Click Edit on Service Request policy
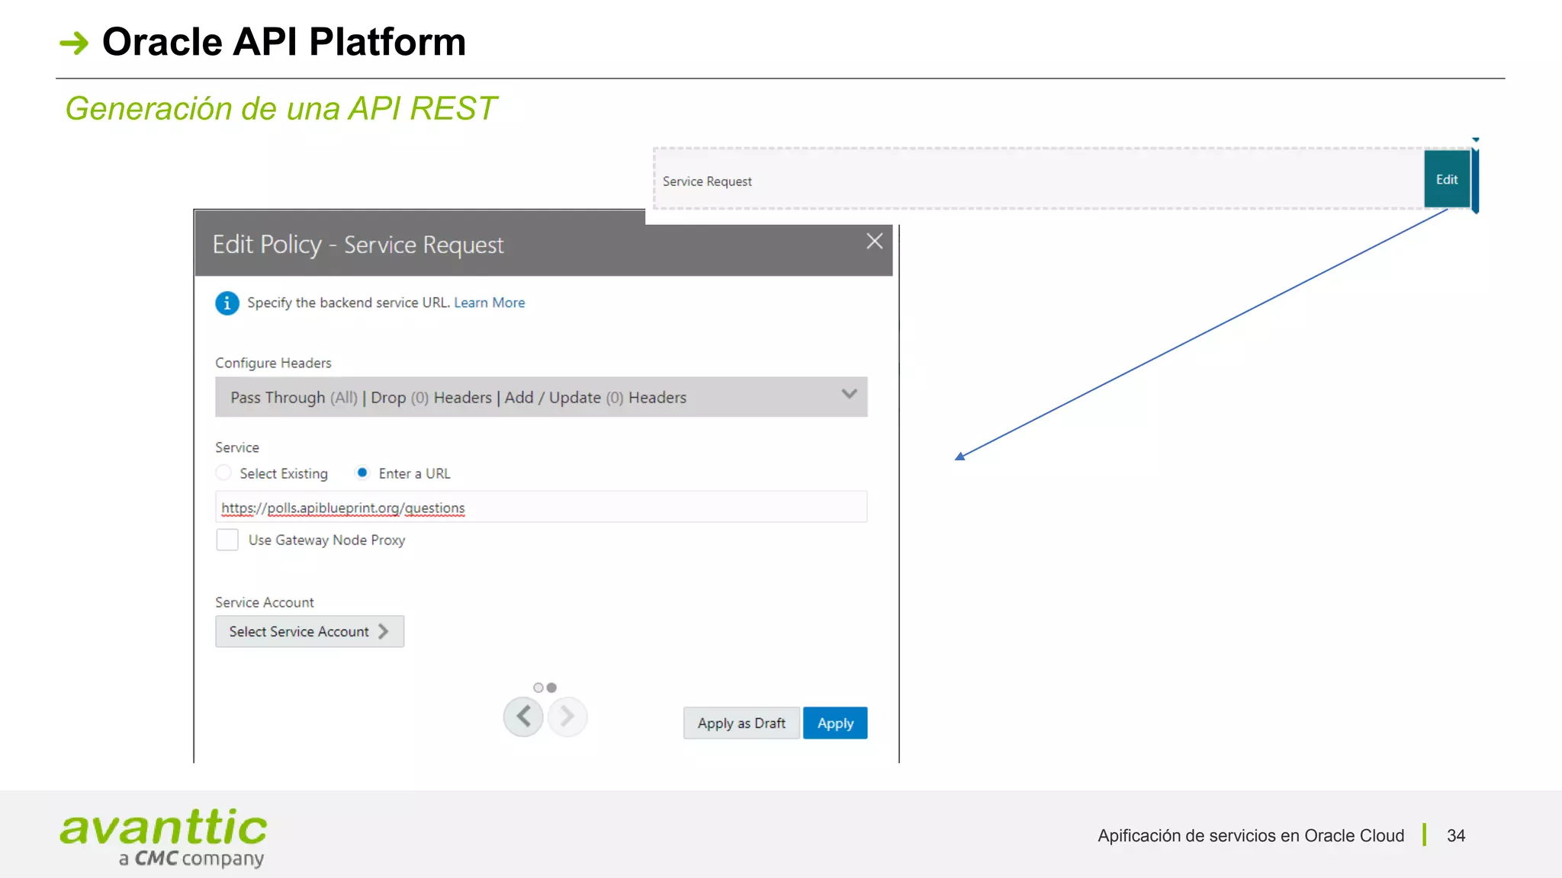1562x878 pixels. pyautogui.click(x=1447, y=179)
